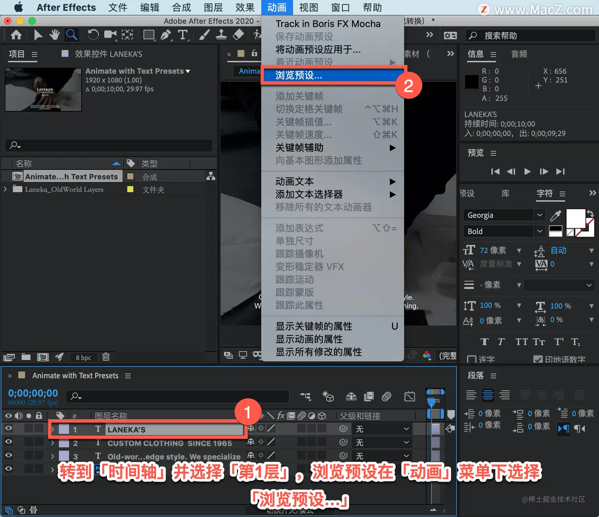Hide the LANEKA'S layer eye
The height and width of the screenshot is (517, 599).
8,428
